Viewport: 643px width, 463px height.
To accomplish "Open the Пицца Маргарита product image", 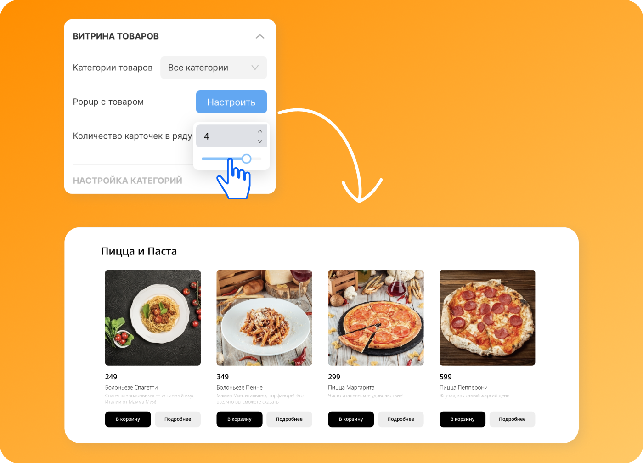I will click(376, 317).
